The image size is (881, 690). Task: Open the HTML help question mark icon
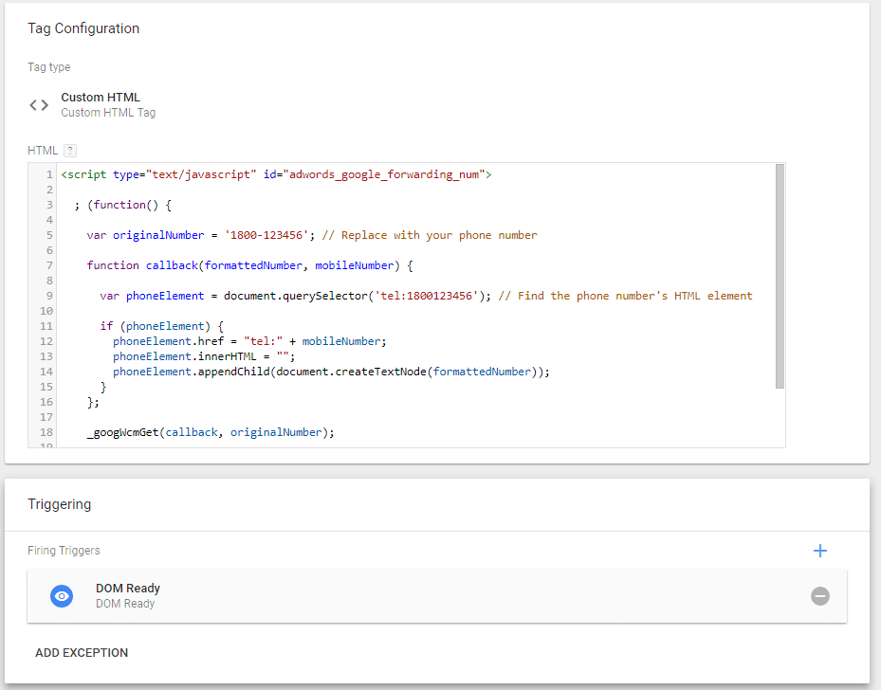(x=70, y=151)
